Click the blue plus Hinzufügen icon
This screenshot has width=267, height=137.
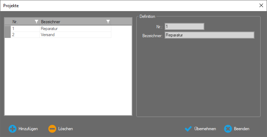[13, 129]
